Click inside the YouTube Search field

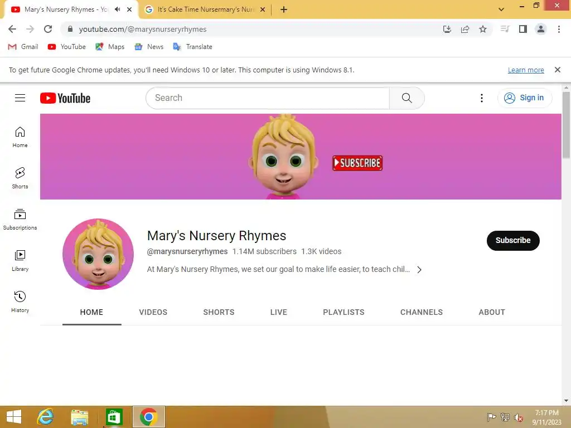click(268, 98)
